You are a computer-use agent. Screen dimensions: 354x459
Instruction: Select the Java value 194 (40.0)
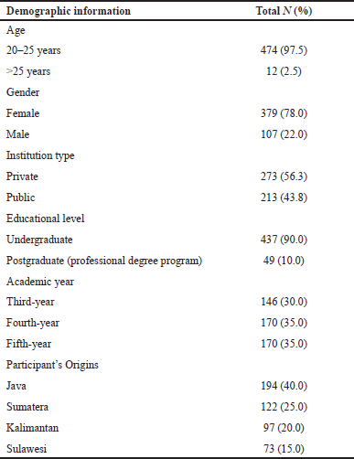(x=284, y=386)
